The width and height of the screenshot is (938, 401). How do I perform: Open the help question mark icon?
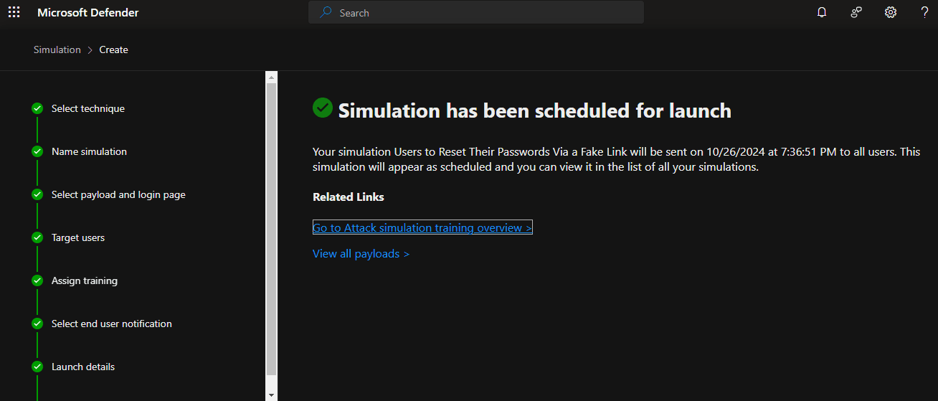click(x=924, y=12)
